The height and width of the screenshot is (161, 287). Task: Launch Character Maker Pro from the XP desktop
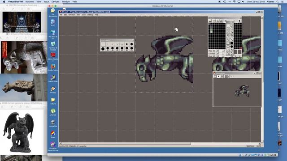(x=53, y=147)
